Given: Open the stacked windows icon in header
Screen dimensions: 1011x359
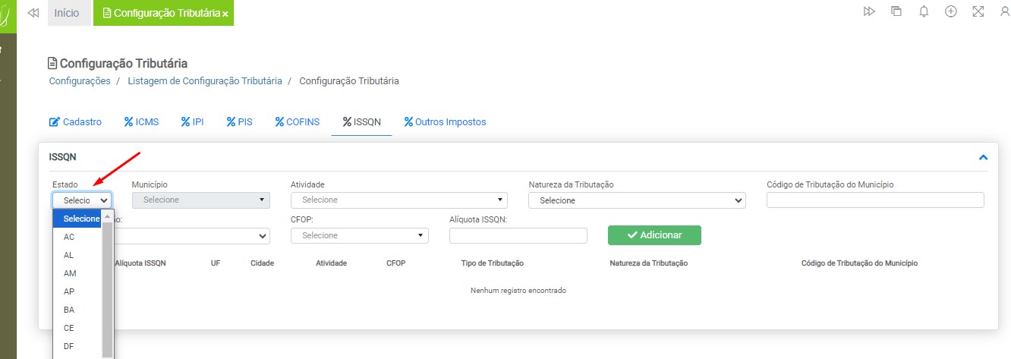Looking at the screenshot, I should point(896,11).
